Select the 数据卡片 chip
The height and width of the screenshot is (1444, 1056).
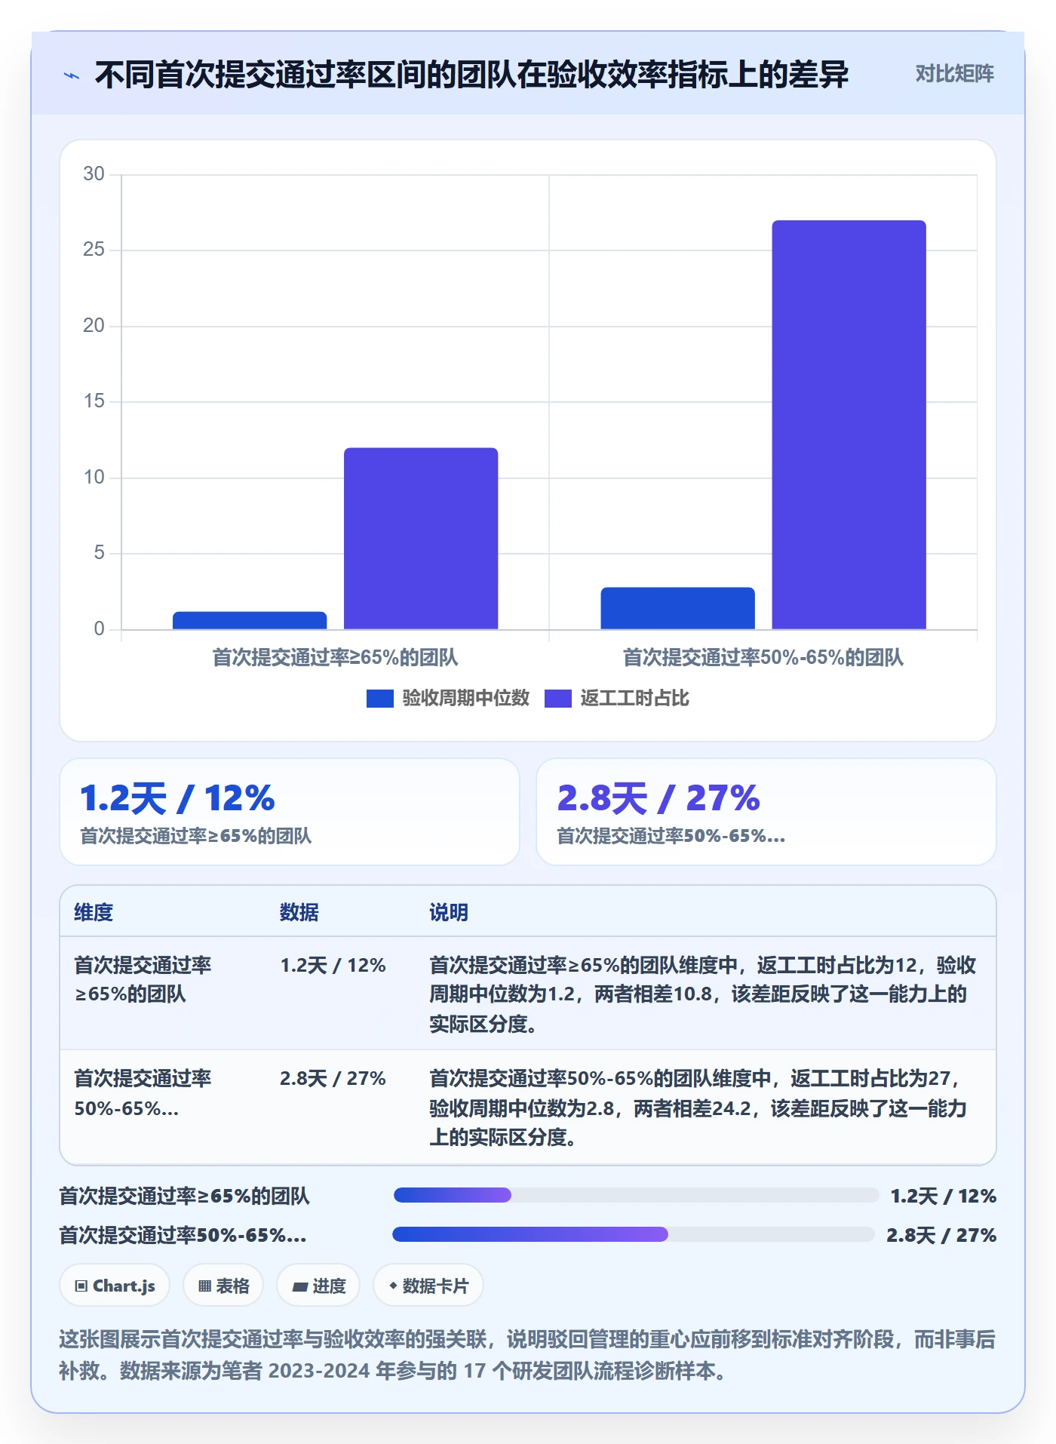(x=428, y=1286)
